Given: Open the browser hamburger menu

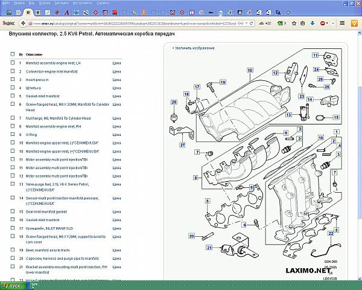Looking at the screenshot, I should 342,23.
